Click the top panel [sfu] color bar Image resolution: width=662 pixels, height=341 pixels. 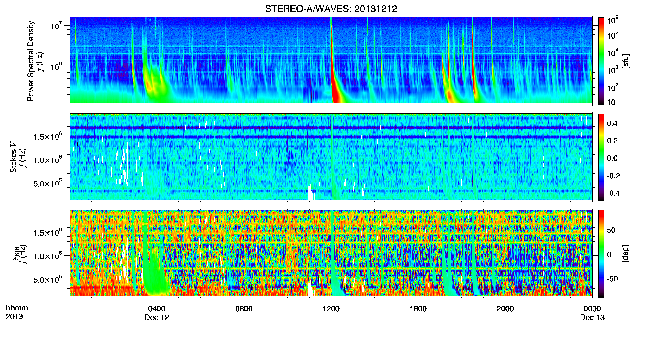(601, 61)
